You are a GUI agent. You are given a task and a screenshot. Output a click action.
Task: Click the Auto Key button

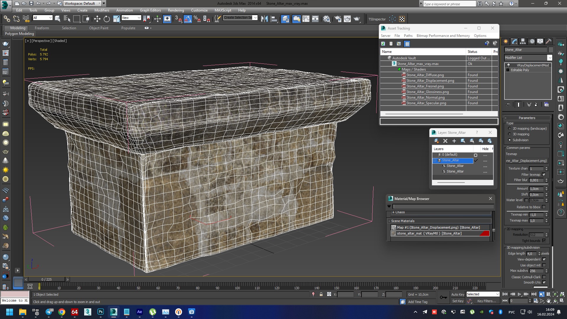[458, 294]
